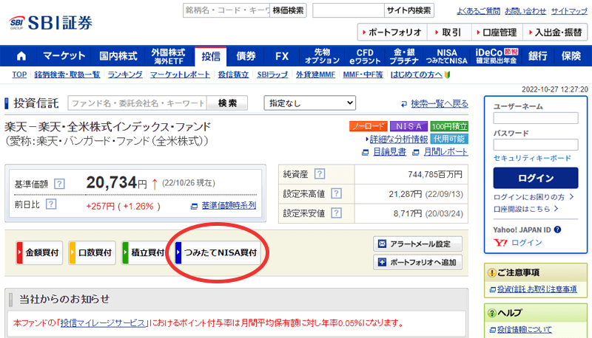Click ポートフォリオへ追加 button
Viewport: 592px width, 338px height.
(x=417, y=262)
